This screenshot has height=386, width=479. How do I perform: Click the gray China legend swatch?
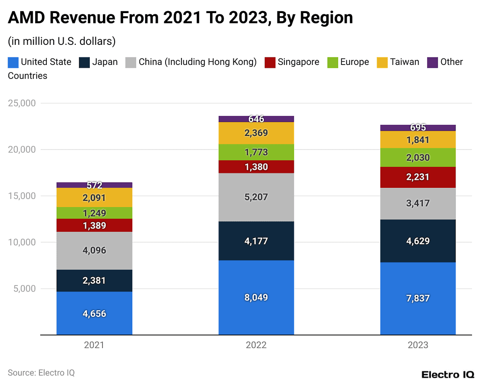pos(131,63)
